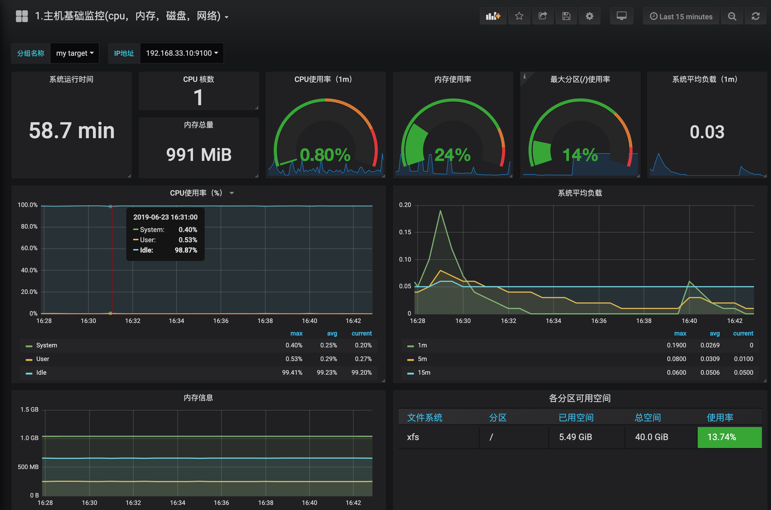Click the 58.7 min uptime value
The height and width of the screenshot is (510, 771).
click(x=72, y=131)
